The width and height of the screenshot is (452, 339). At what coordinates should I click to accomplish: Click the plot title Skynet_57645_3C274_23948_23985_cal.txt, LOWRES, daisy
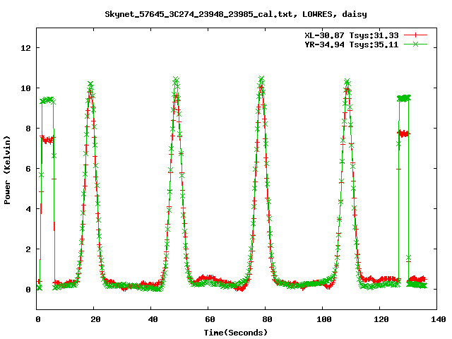point(236,14)
